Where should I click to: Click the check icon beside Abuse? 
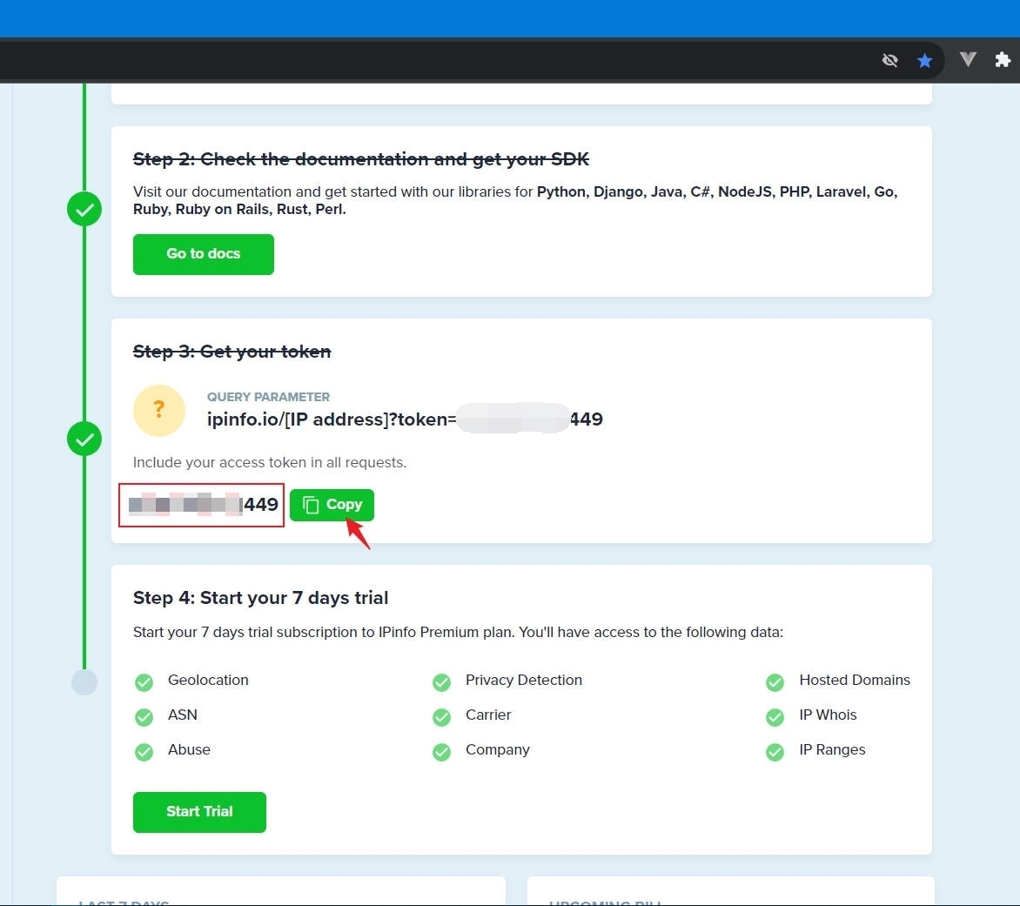(x=144, y=752)
